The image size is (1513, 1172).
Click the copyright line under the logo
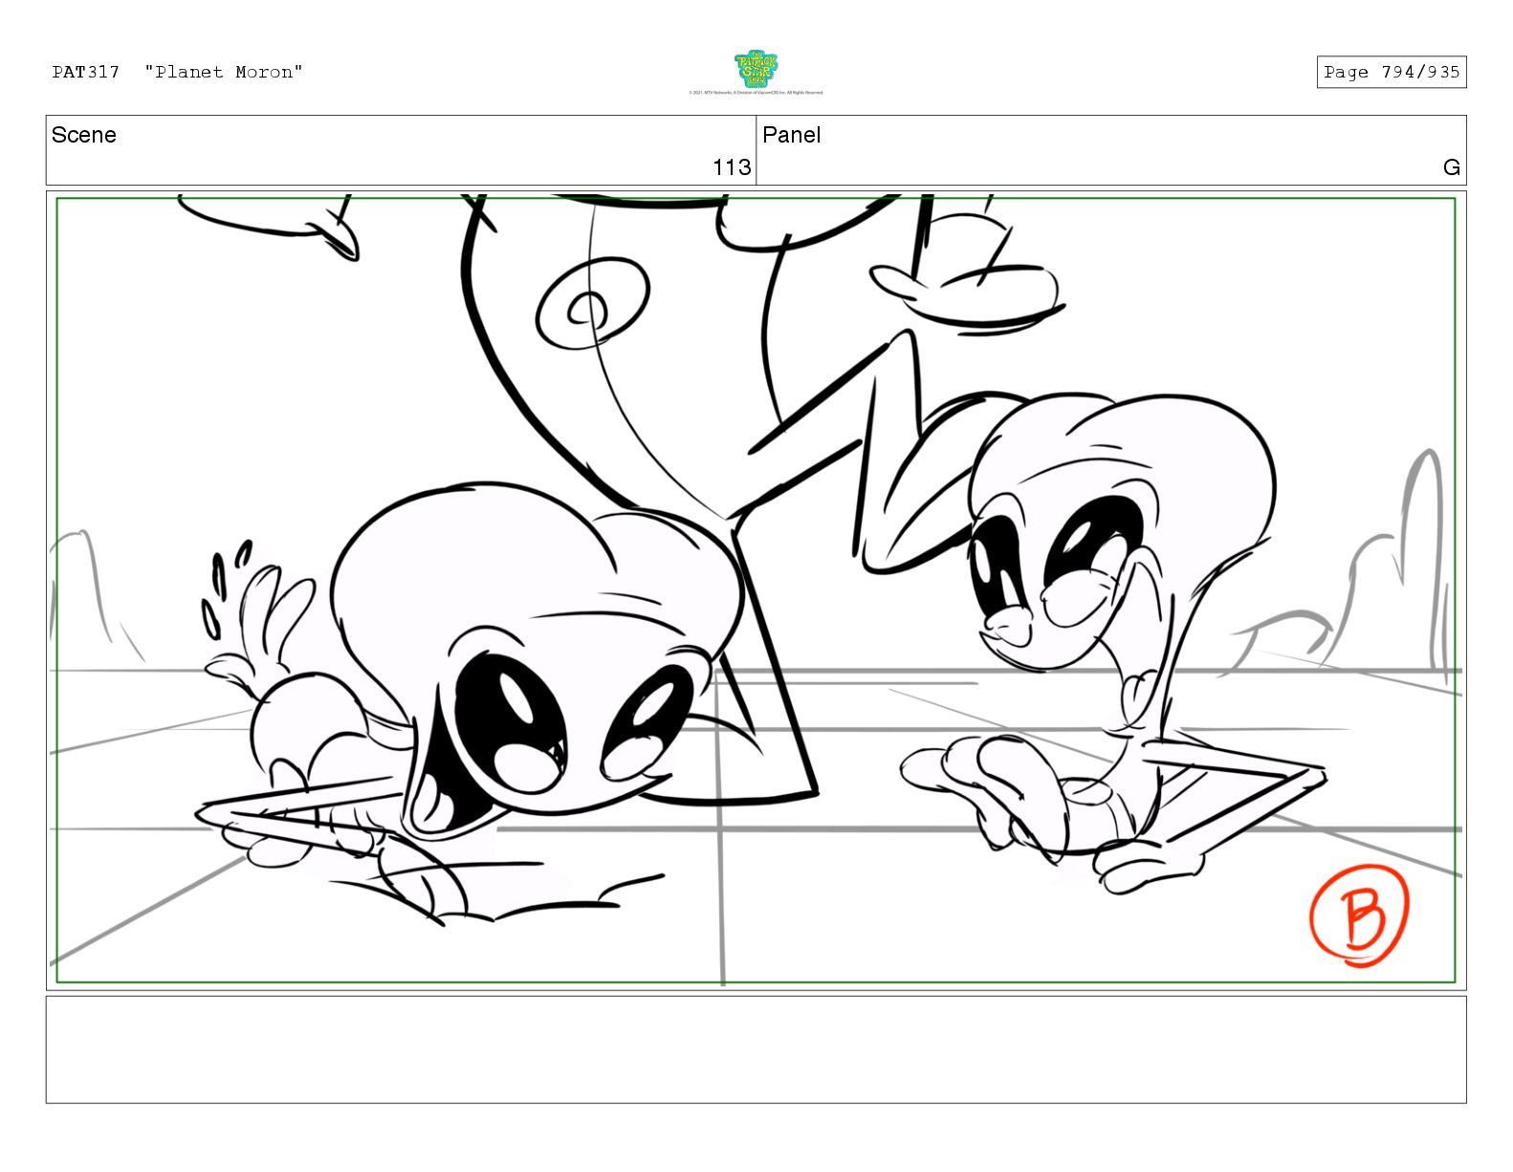[756, 93]
